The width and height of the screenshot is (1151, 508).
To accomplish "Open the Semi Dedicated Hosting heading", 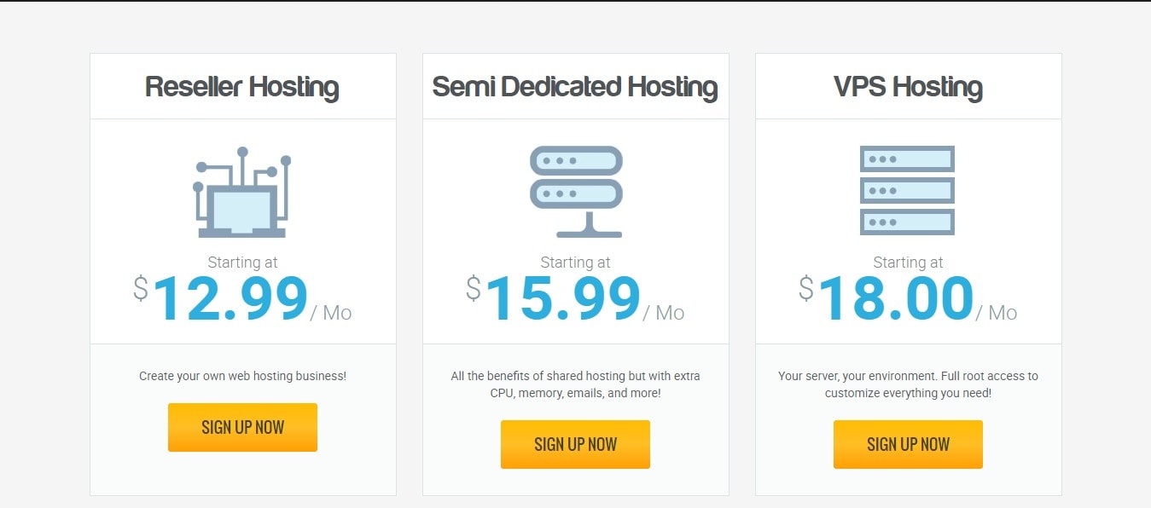I will (575, 87).
